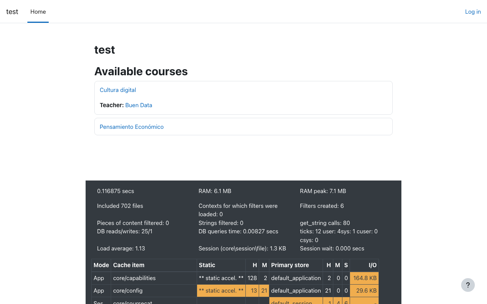Click the site name "test" in navbar
Viewport: 487px width, 304px height.
pyautogui.click(x=12, y=12)
